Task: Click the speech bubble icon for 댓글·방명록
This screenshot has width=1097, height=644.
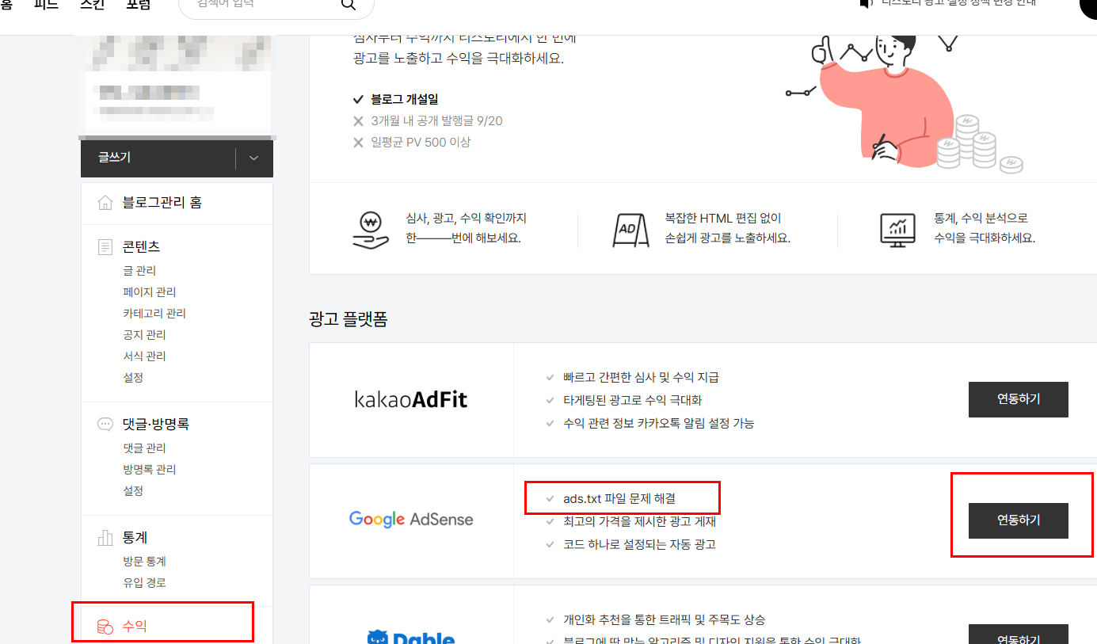Action: (105, 424)
